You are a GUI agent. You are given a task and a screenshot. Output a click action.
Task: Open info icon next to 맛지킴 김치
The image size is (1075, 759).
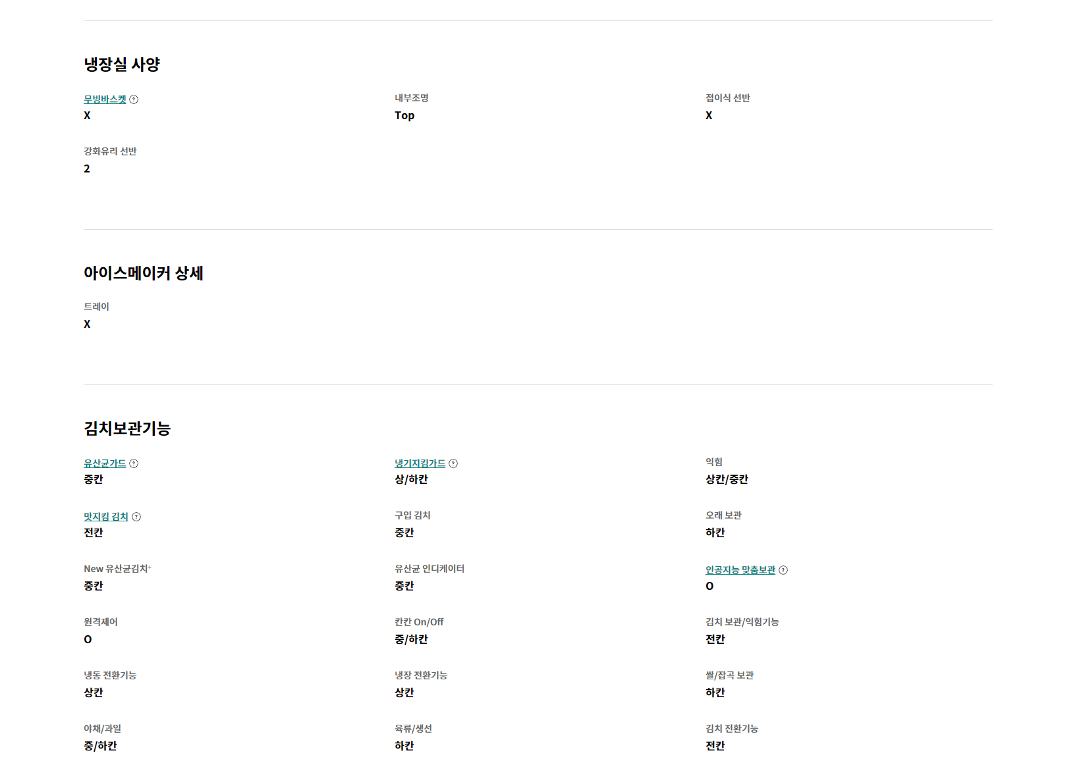click(x=136, y=517)
